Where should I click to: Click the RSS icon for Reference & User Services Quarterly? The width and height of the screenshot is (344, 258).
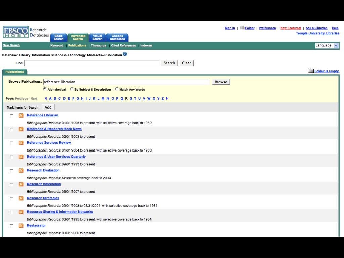pyautogui.click(x=21, y=157)
